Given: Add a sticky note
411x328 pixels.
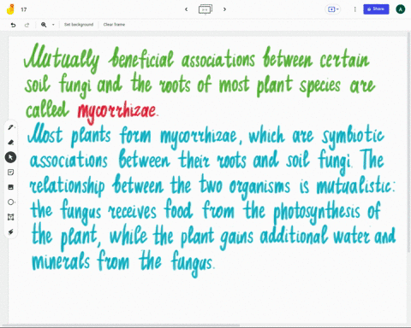Looking at the screenshot, I should [x=10, y=173].
